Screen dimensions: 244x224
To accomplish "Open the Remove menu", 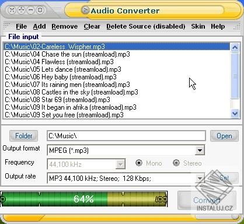I will pos(65,26).
